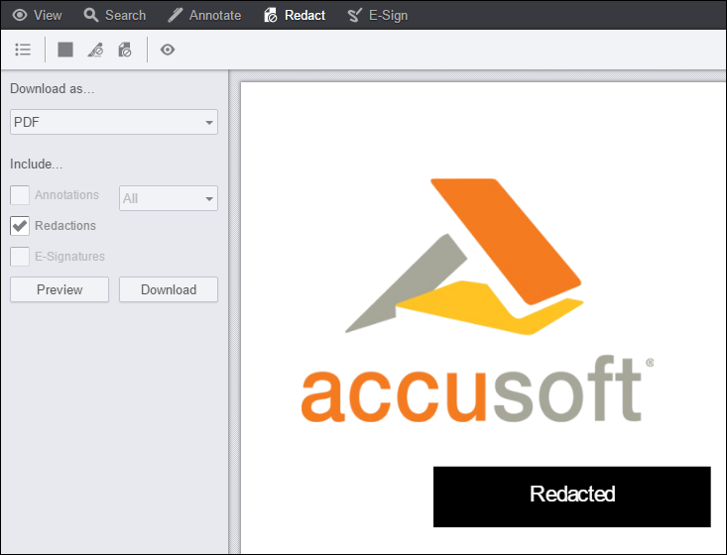Viewport: 727px width, 555px height.
Task: Go to the E-Sign tab
Action: pyautogui.click(x=378, y=15)
